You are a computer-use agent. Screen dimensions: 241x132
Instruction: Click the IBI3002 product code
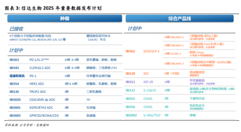[131, 115]
